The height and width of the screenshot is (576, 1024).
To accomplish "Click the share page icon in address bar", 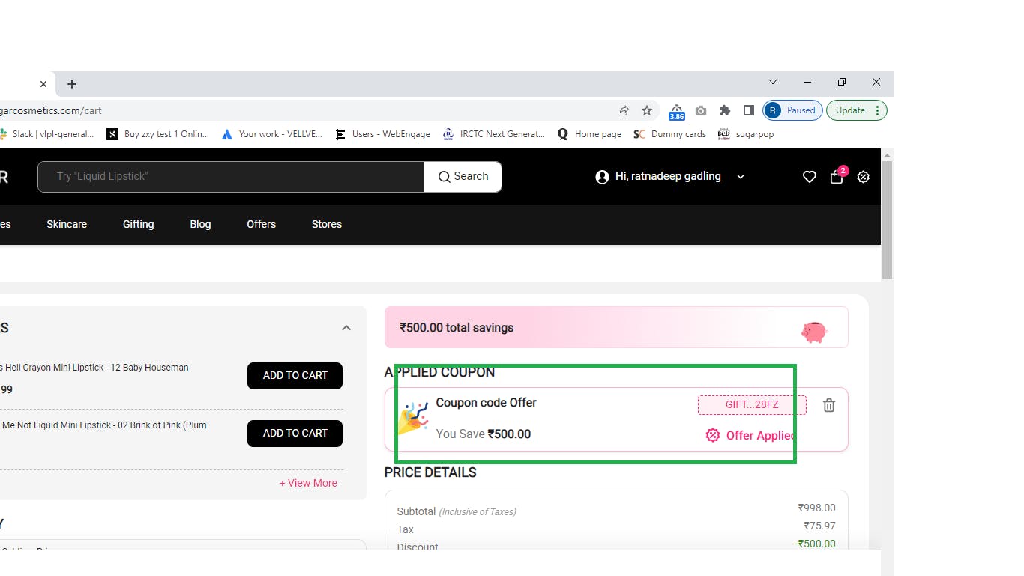I will pos(623,110).
